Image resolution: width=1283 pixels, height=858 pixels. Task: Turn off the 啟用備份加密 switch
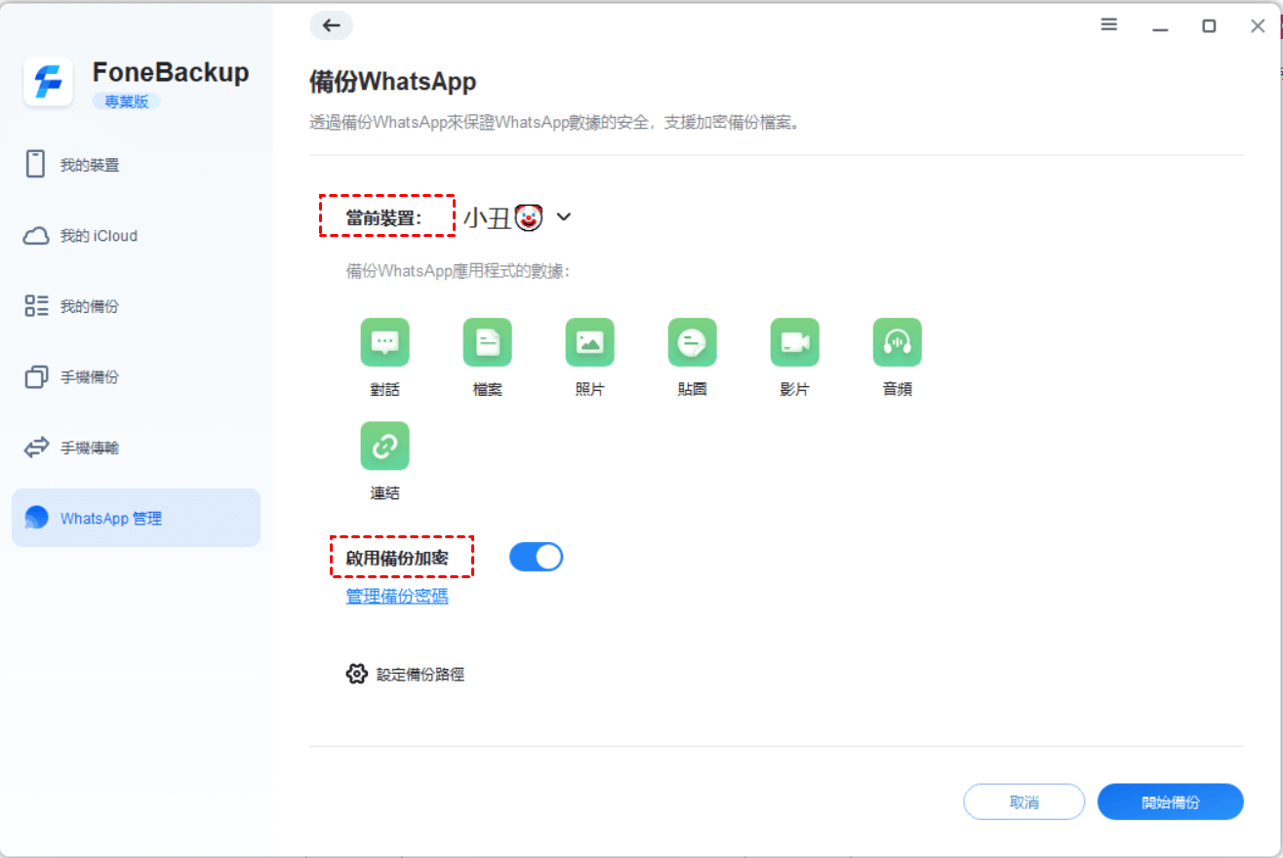click(x=536, y=557)
